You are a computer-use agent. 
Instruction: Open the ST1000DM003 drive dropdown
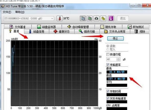pos(29,18)
